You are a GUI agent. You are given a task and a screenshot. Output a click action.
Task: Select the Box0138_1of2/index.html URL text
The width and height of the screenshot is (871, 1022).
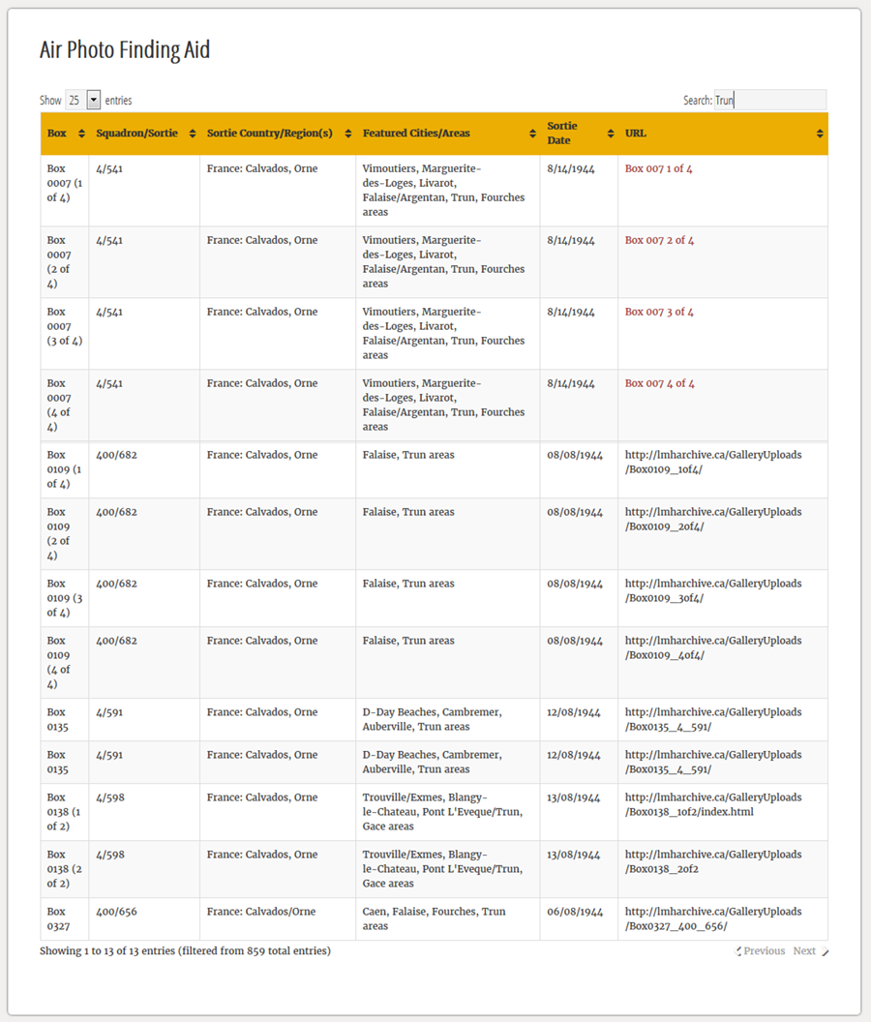point(713,804)
